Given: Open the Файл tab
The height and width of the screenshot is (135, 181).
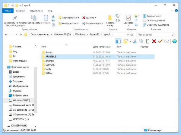Looking at the screenshot, I should (8, 11).
